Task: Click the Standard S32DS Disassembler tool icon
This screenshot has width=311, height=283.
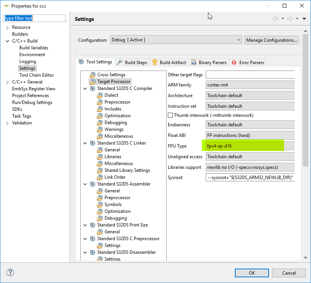Action: click(93, 252)
